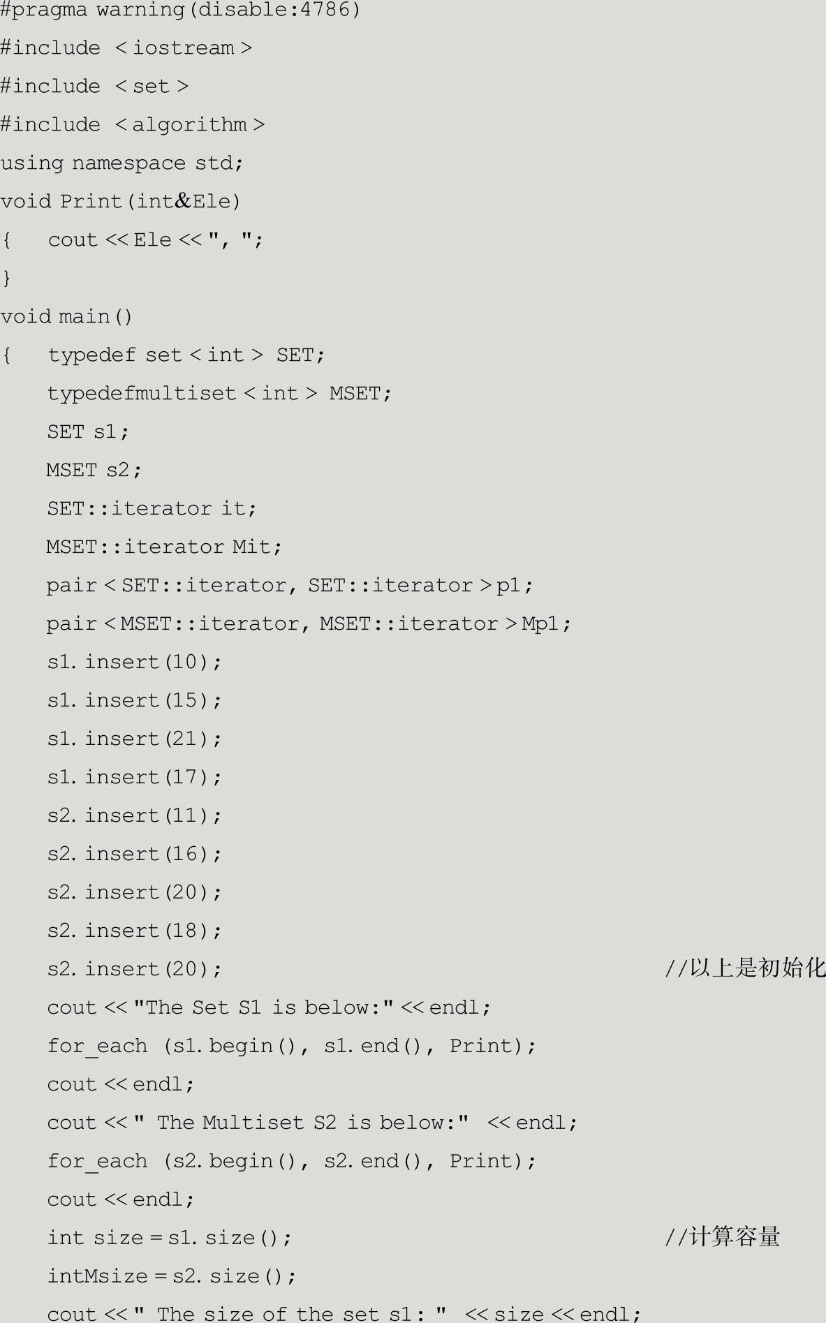This screenshot has width=826, height=1323.
Task: Click the MSET::iterator Mit declaration
Action: (x=164, y=547)
